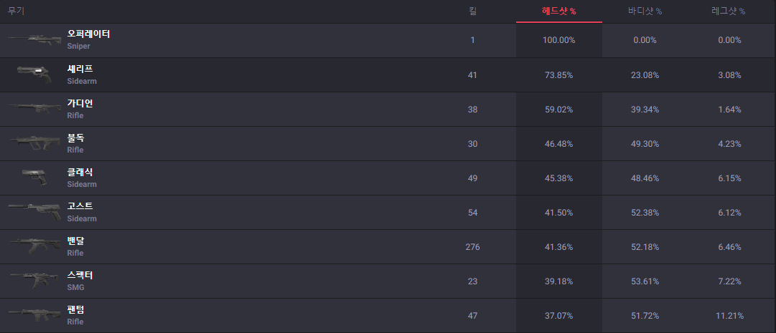Click the Phantom rifle weapon icon
The height and width of the screenshot is (333, 776).
(35, 314)
